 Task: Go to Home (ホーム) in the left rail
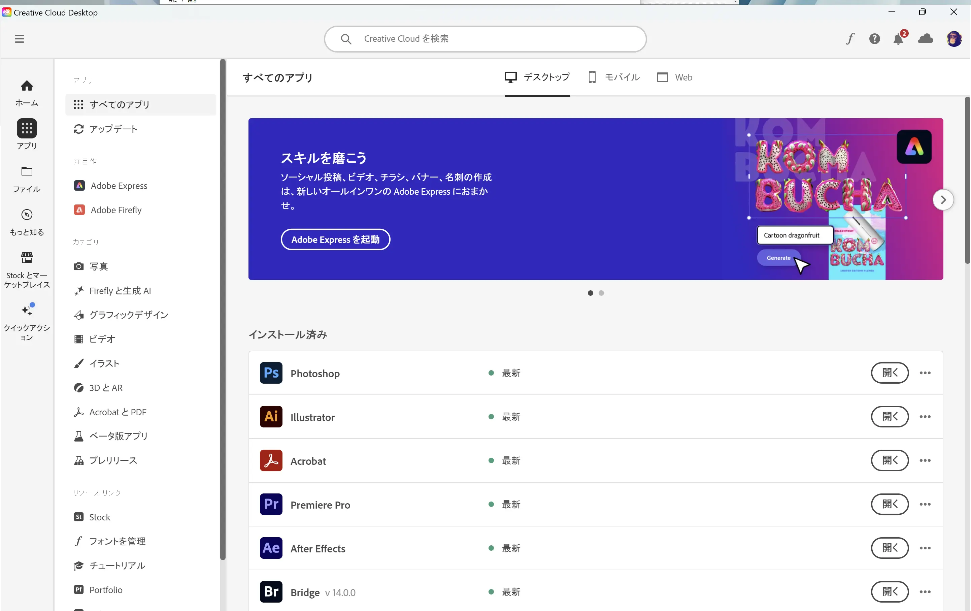point(27,93)
